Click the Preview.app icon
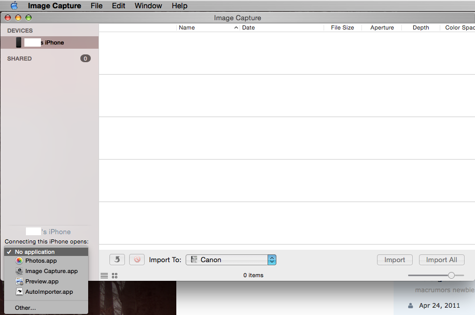Image resolution: width=475 pixels, height=315 pixels. click(19, 281)
